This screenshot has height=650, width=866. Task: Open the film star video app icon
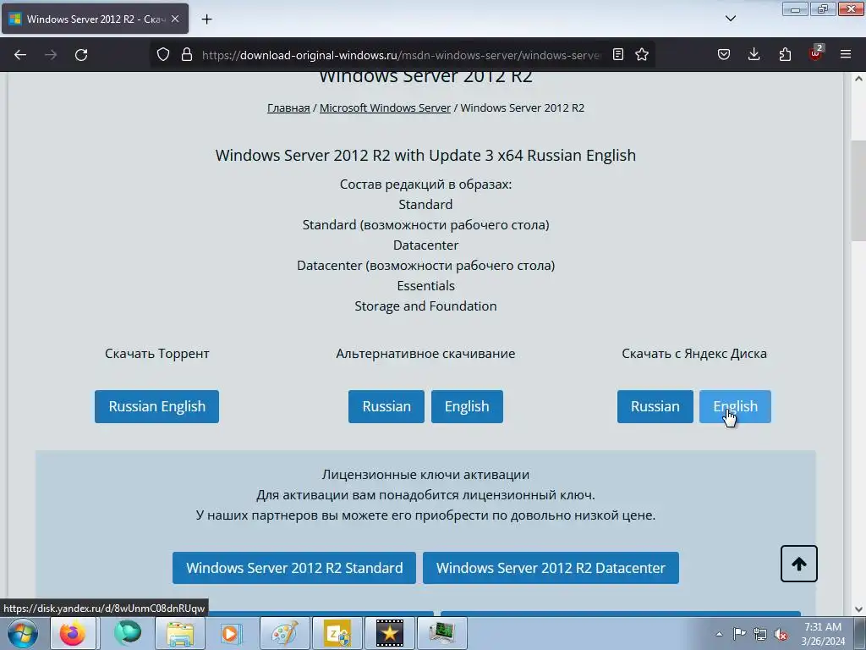coord(389,633)
